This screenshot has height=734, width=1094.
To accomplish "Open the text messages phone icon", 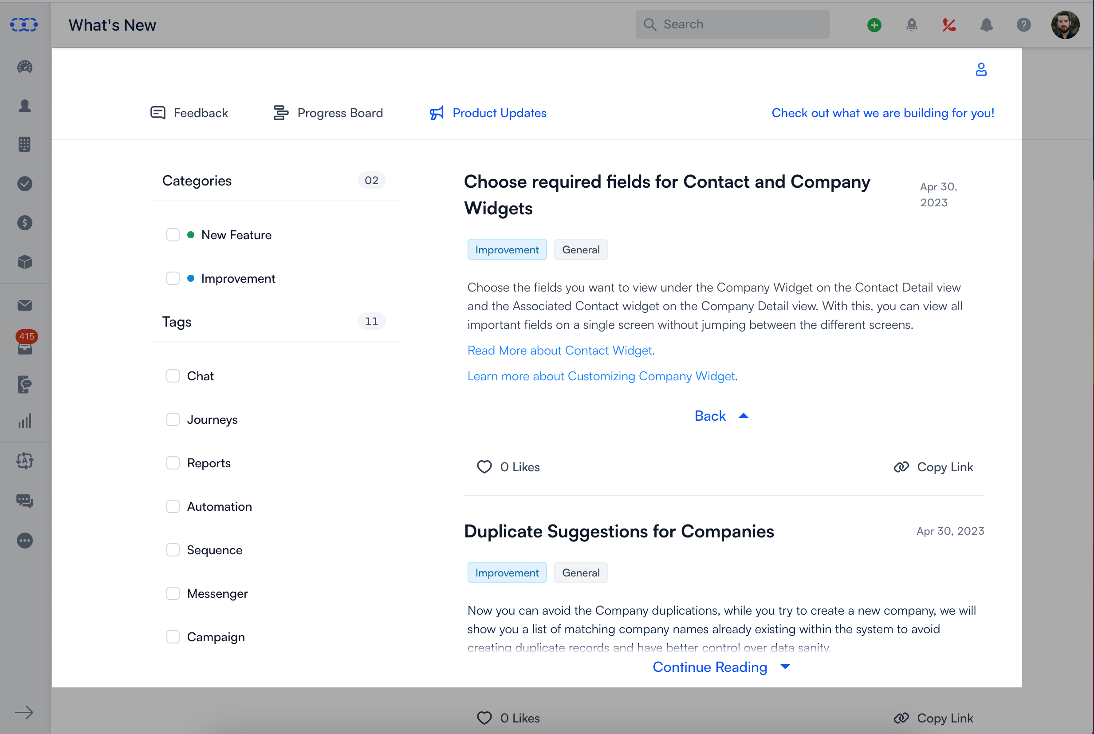I will point(25,384).
